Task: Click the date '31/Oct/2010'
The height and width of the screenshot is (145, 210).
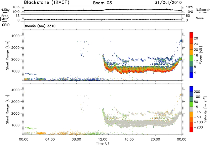Action: pyautogui.click(x=168, y=3)
